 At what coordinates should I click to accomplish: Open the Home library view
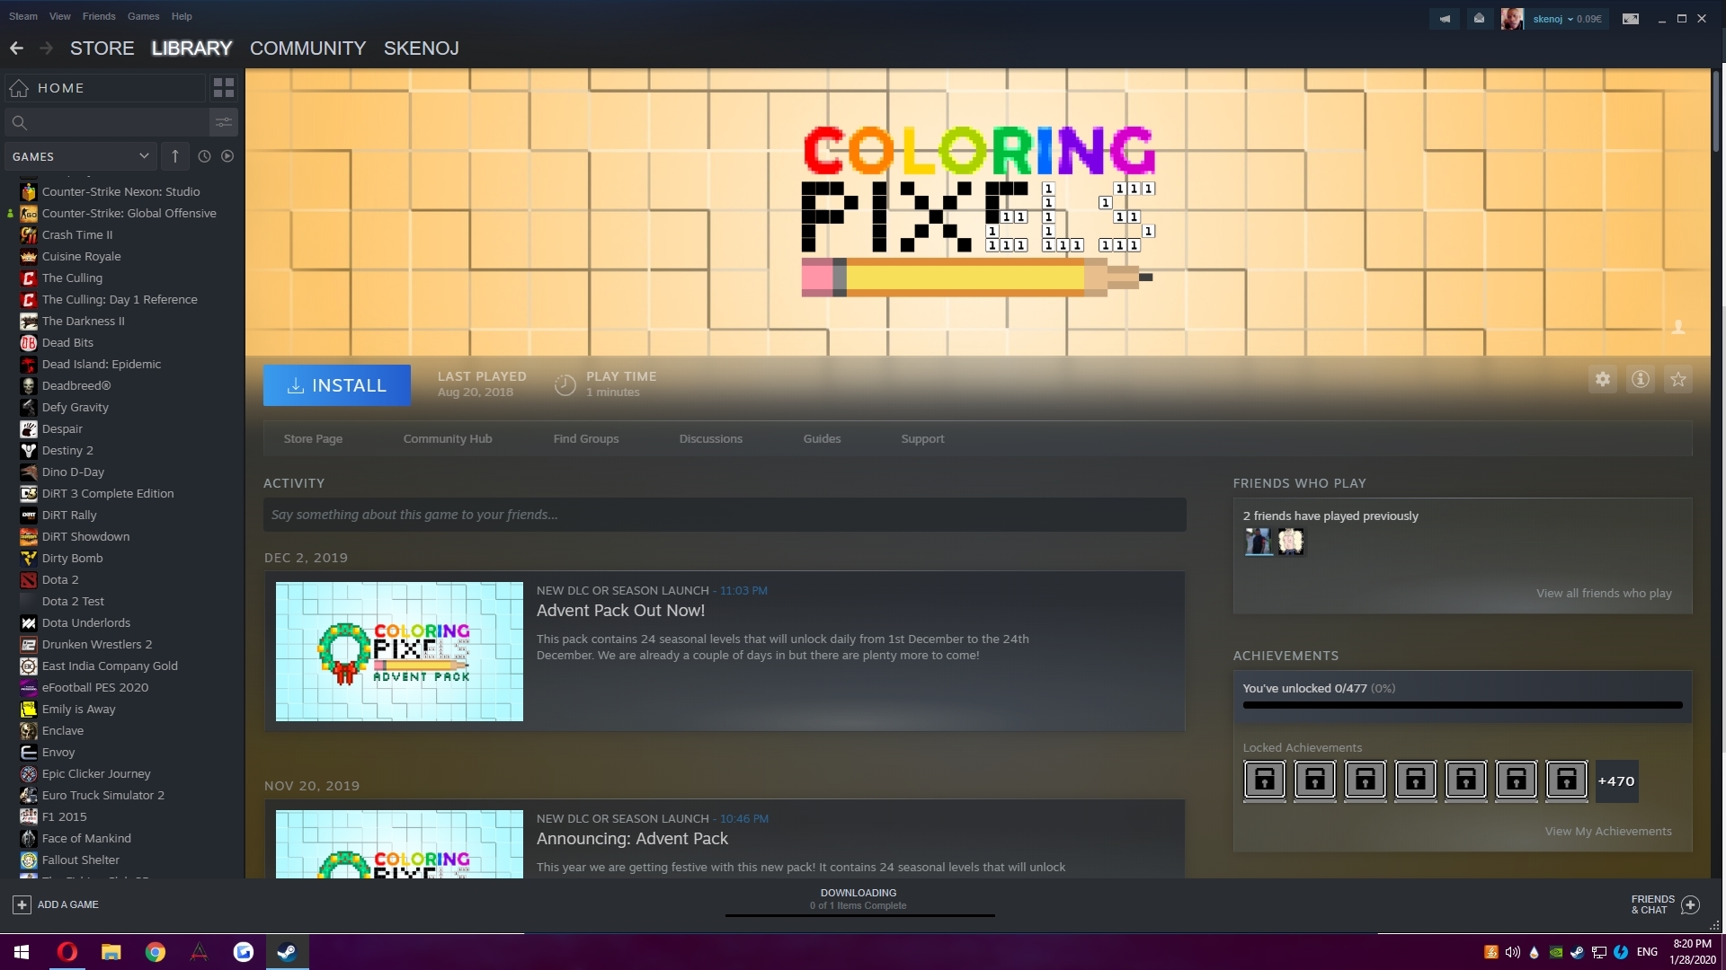(105, 88)
